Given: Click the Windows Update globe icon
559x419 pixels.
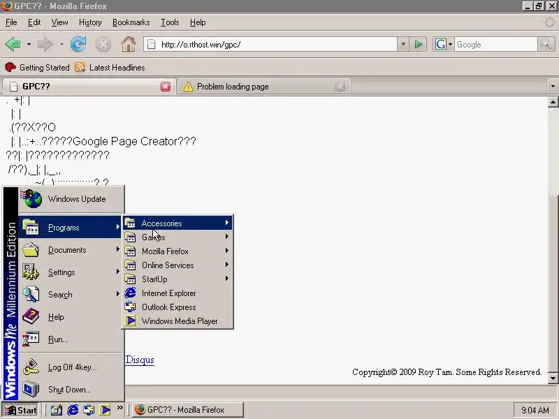Looking at the screenshot, I should (x=31, y=199).
